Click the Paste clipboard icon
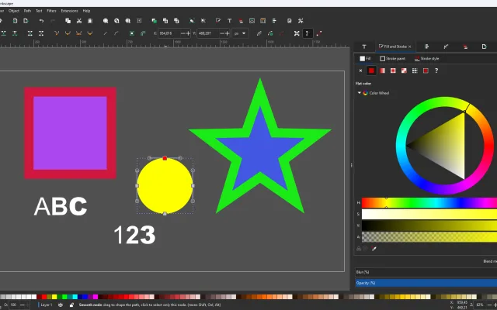Image resolution: width=497 pixels, height=310 pixels. 90,21
